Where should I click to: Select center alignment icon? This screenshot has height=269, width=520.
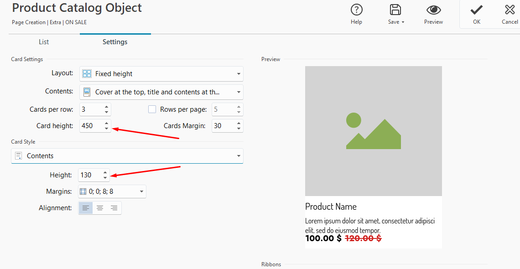[100, 208]
